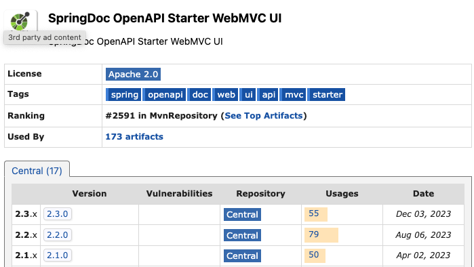Click Central repository badge for 2.1.0
Viewport: 474px width, 267px height.
(x=243, y=256)
